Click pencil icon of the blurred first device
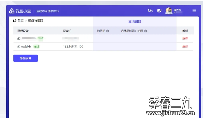 point(18,38)
